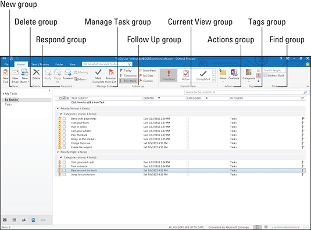Image resolution: width=311 pixels, height=230 pixels.
Task: Sort by Categories column
Action: tap(208, 98)
